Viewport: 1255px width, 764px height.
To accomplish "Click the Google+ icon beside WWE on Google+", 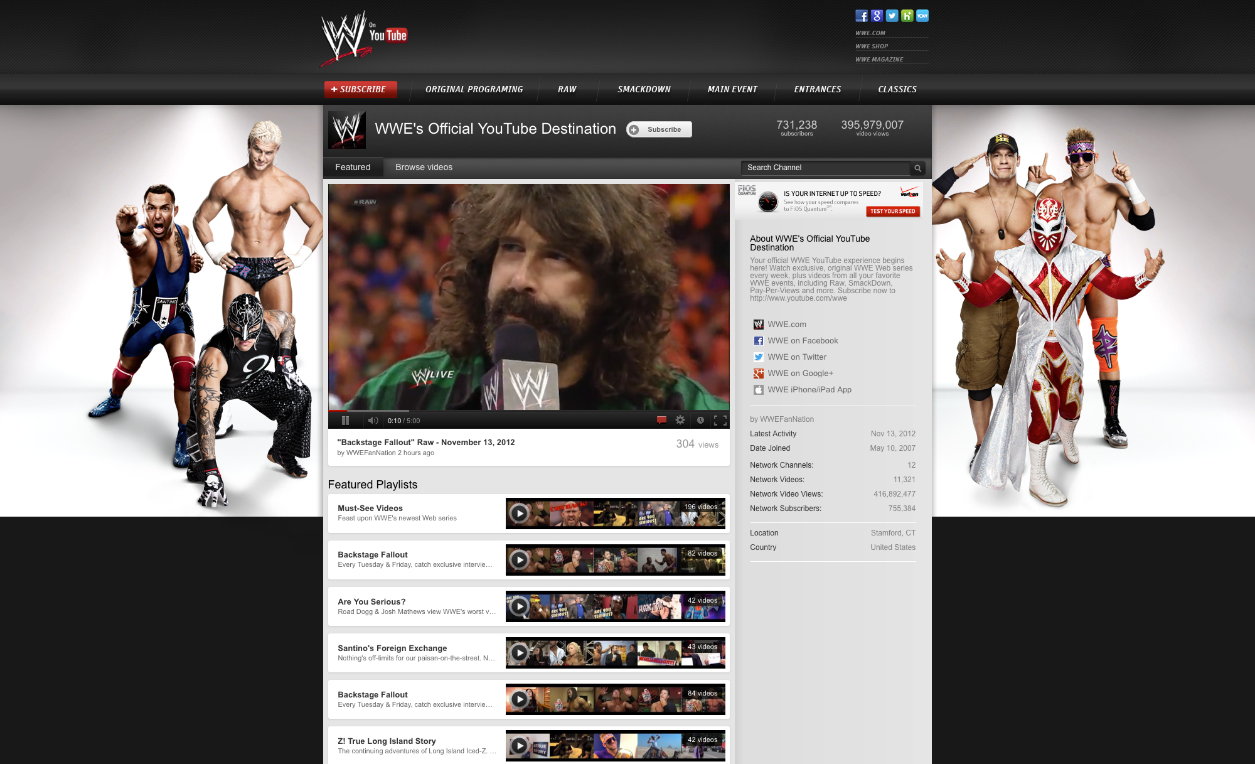I will [758, 374].
